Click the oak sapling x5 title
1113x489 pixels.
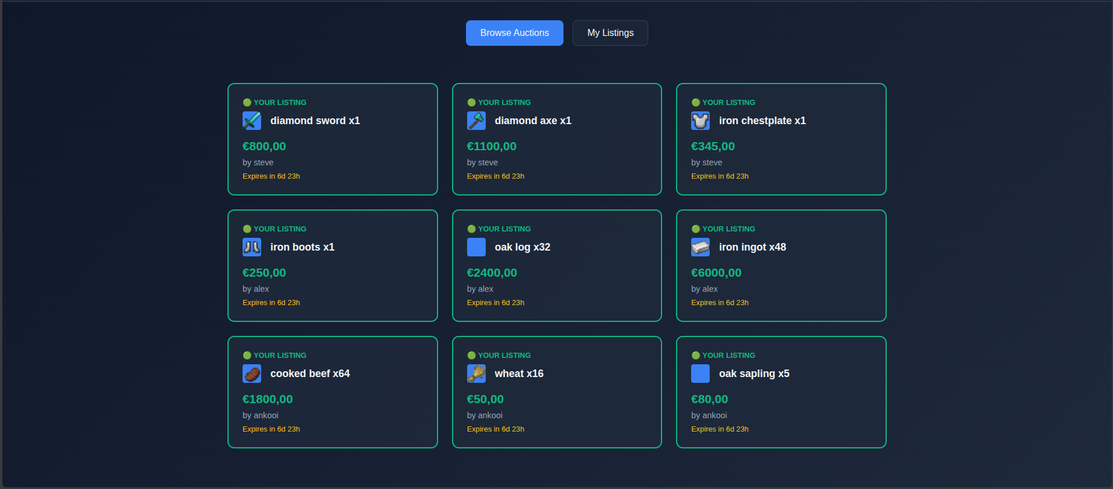click(754, 374)
